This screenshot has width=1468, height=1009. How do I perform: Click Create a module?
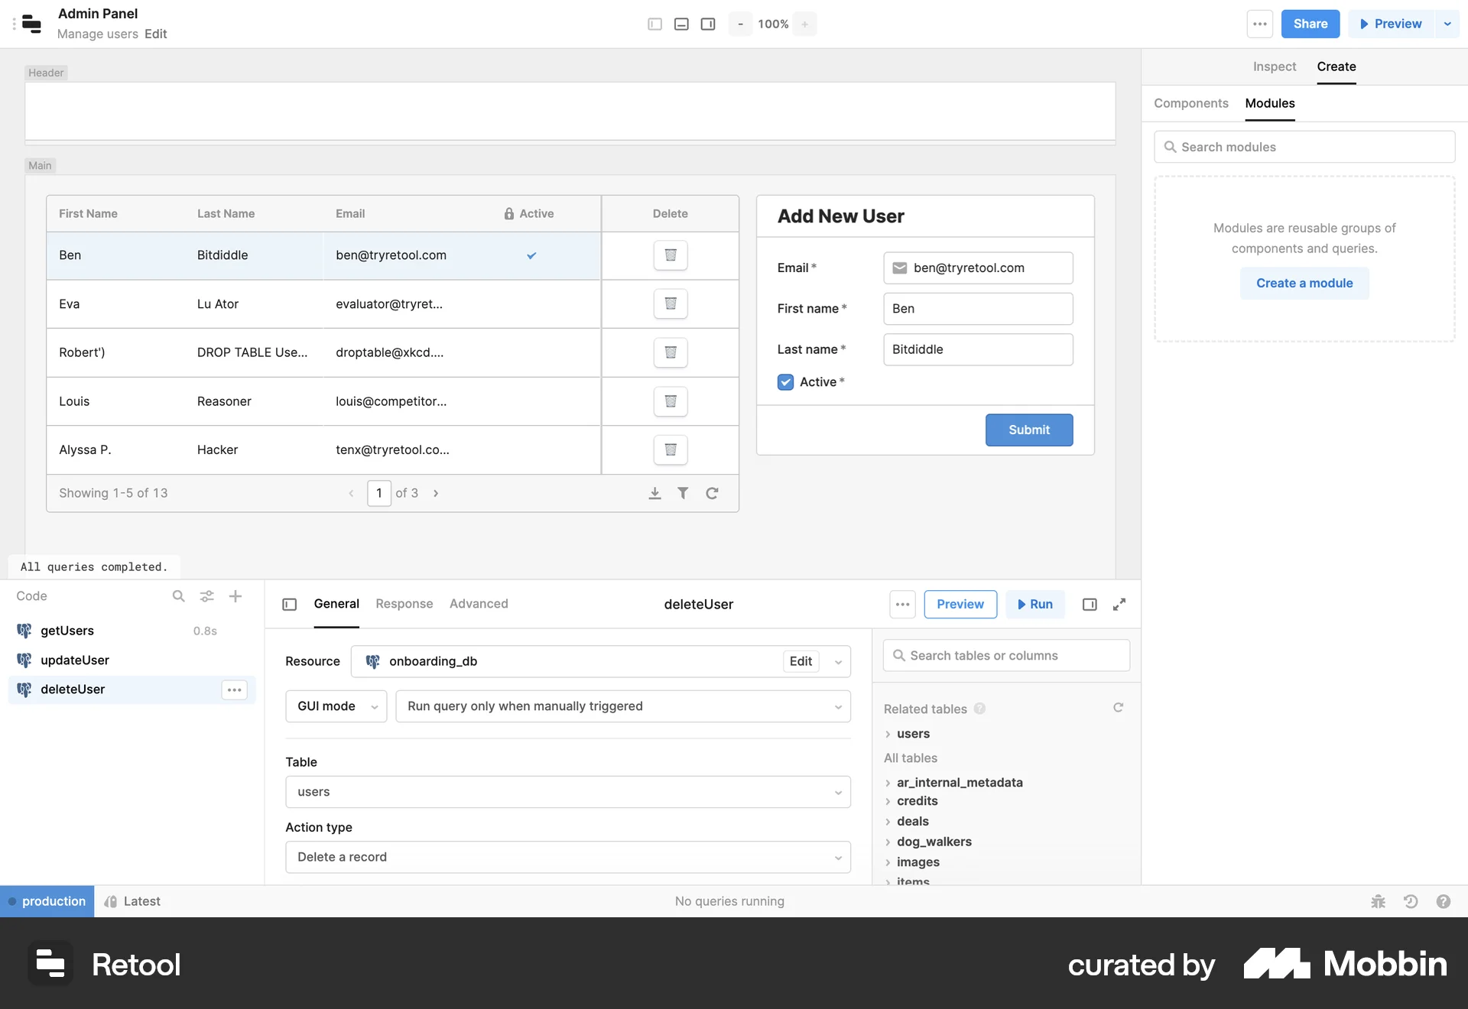click(x=1304, y=283)
